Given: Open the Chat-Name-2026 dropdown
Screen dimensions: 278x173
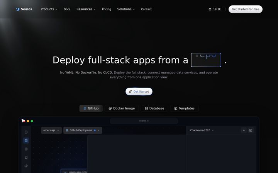Looking at the screenshot, I should 202,130.
